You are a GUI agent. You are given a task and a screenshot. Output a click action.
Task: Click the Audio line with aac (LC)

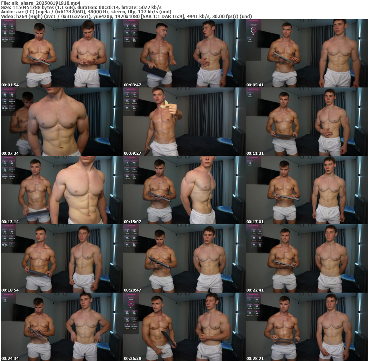coord(86,12)
